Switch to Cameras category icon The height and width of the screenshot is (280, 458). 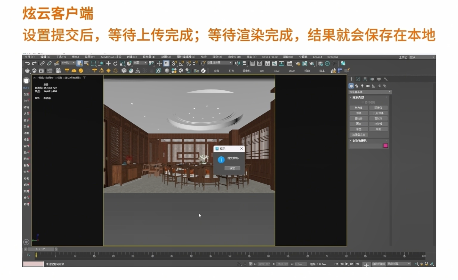pyautogui.click(x=368, y=86)
